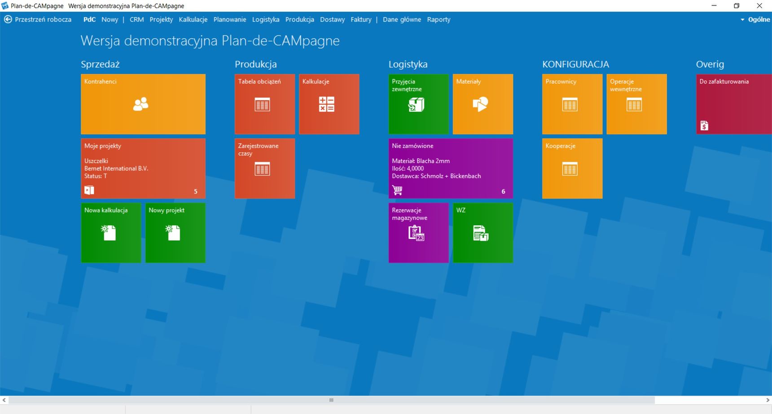The width and height of the screenshot is (772, 414).
Task: Open the Planowanie menu
Action: tap(230, 19)
